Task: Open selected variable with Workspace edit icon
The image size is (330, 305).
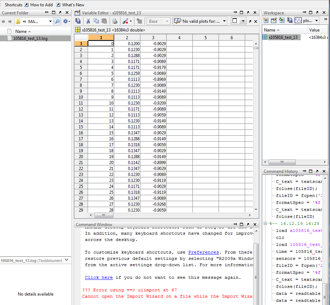Action: 274,21
